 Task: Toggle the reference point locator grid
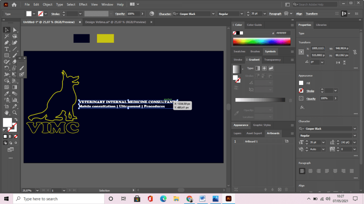click(301, 52)
